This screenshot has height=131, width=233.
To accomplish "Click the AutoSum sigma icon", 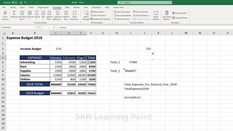I will point(14,13).
